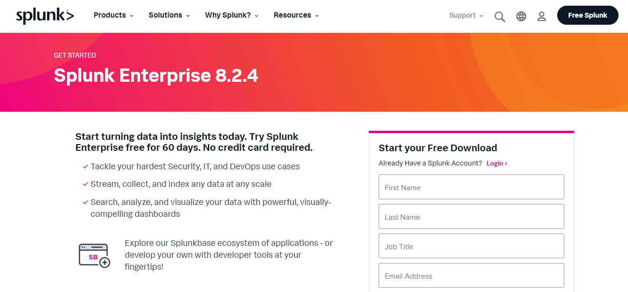The image size is (628, 292).
Task: Focus the First Name field
Action: click(471, 187)
